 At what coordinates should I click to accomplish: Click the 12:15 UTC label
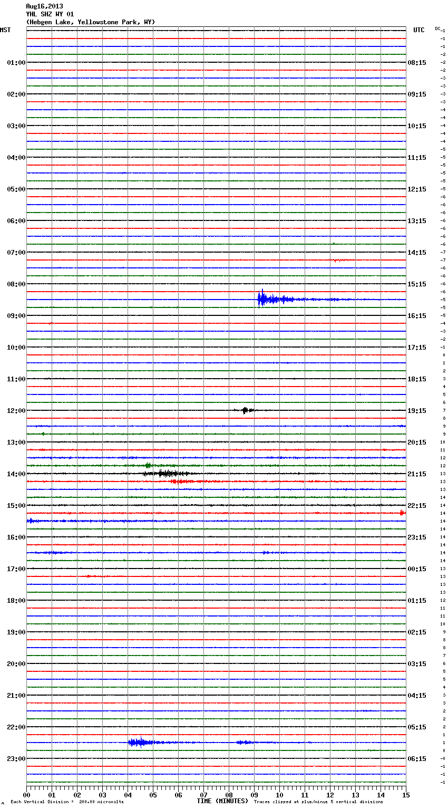click(x=417, y=189)
